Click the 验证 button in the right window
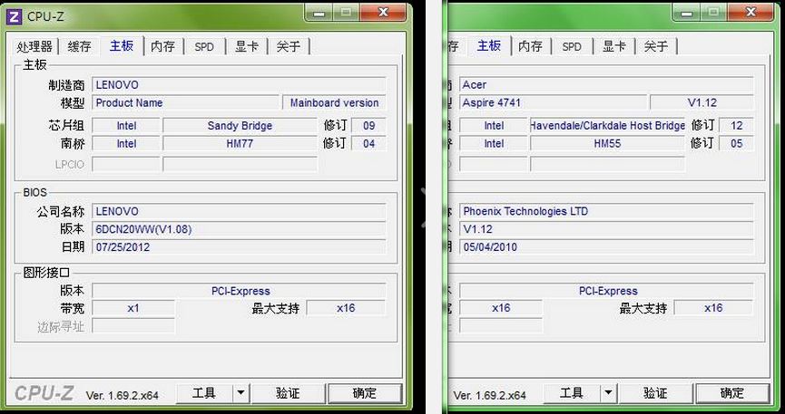785x414 pixels. click(x=655, y=393)
